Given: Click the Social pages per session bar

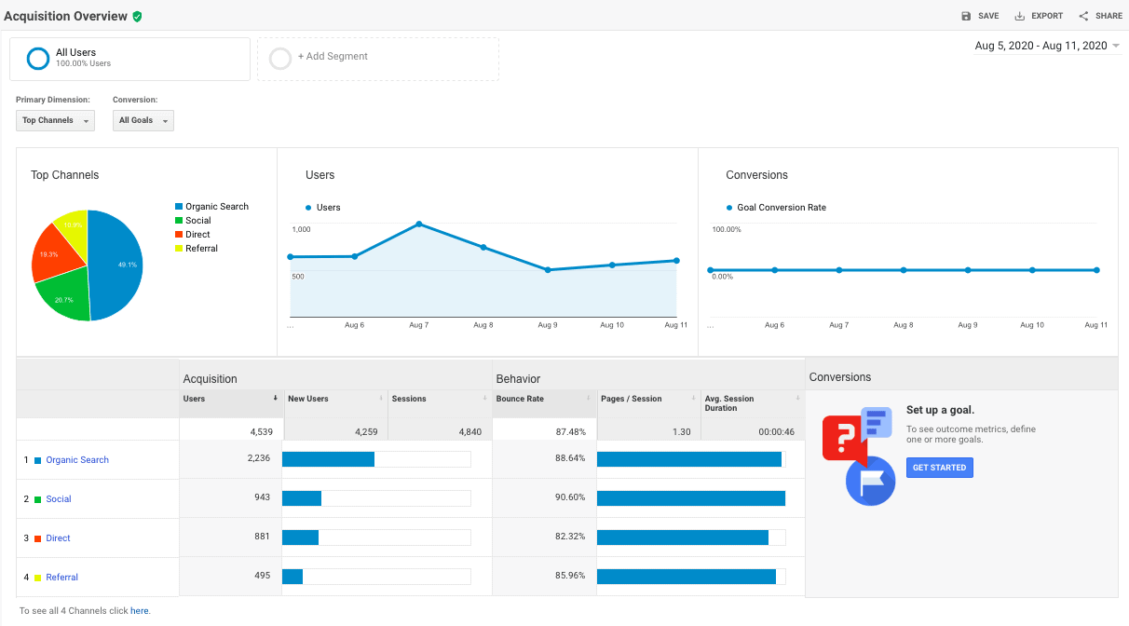Looking at the screenshot, I should click(x=691, y=498).
